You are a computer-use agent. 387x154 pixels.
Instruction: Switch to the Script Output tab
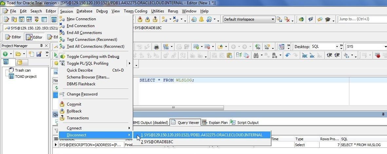(245, 123)
